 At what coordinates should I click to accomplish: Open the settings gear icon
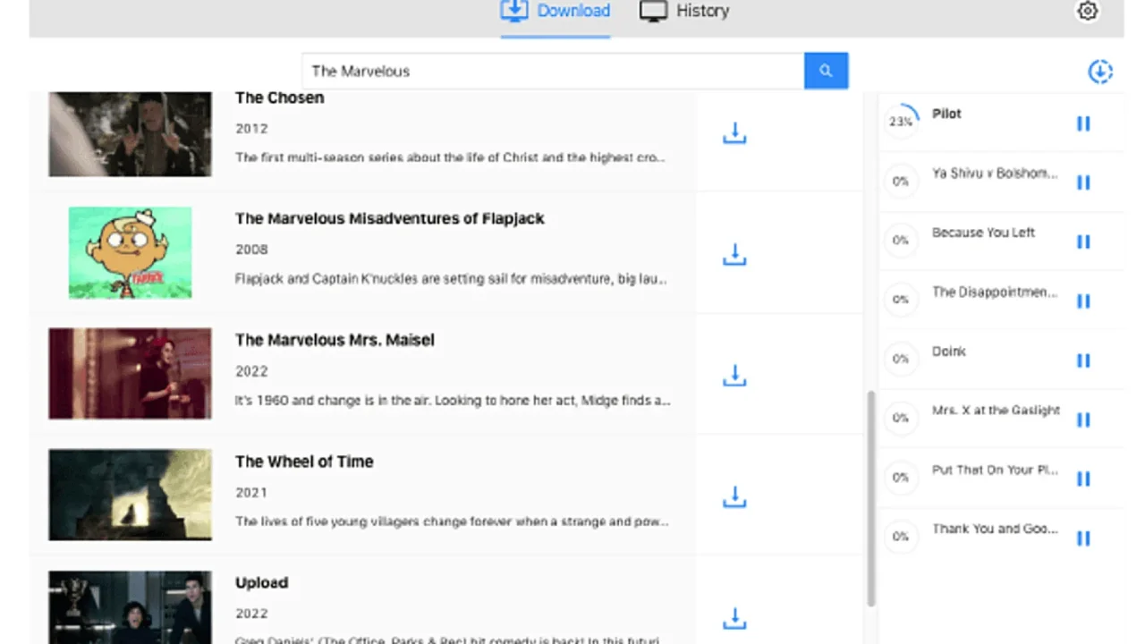click(x=1087, y=12)
